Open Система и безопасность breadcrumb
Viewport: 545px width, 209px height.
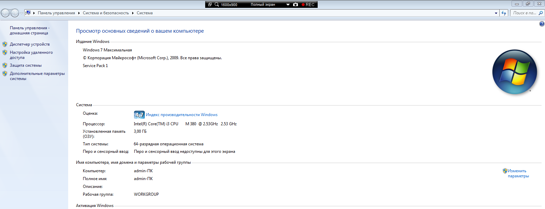click(106, 13)
